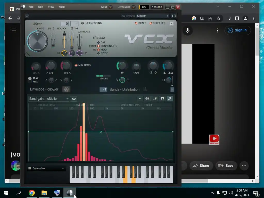
Task: Open the round options arrow beside THREADED
Action: [x=171, y=23]
